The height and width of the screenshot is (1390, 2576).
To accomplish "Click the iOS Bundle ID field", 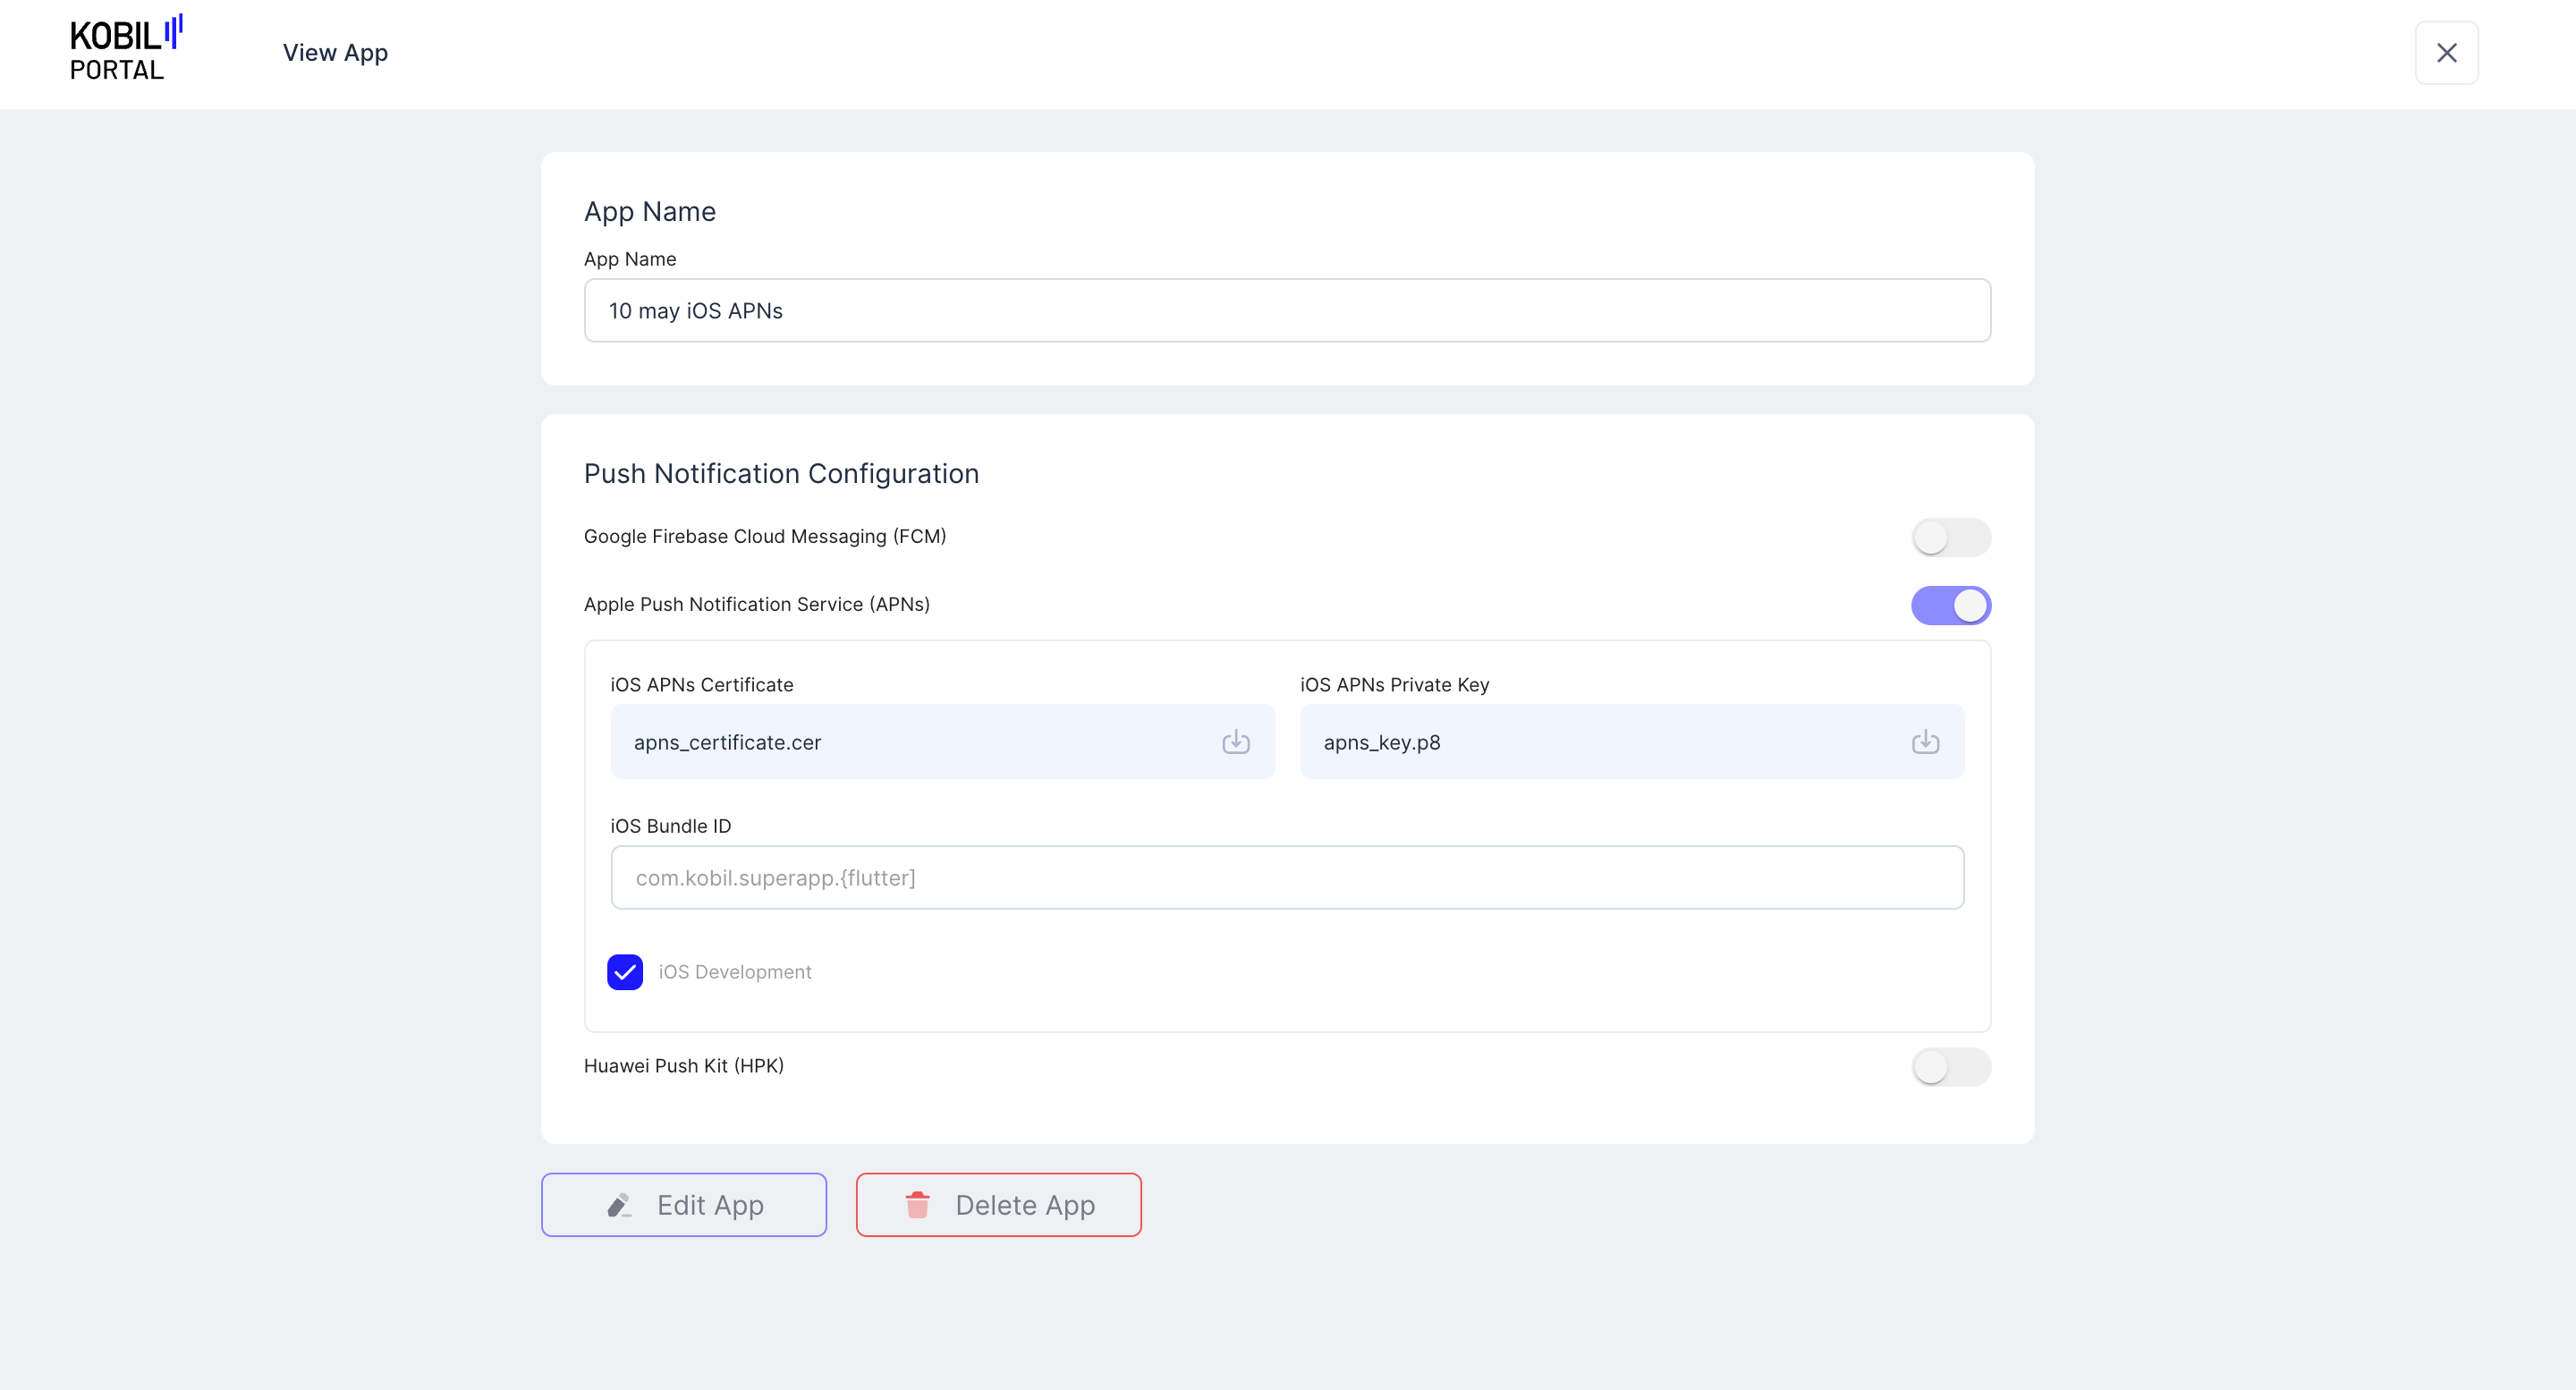I will click(x=1287, y=878).
